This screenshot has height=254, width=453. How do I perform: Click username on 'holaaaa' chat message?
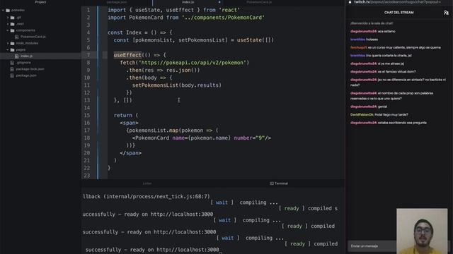pyautogui.click(x=357, y=40)
